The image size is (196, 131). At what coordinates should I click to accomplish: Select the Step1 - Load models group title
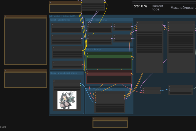[61, 20]
